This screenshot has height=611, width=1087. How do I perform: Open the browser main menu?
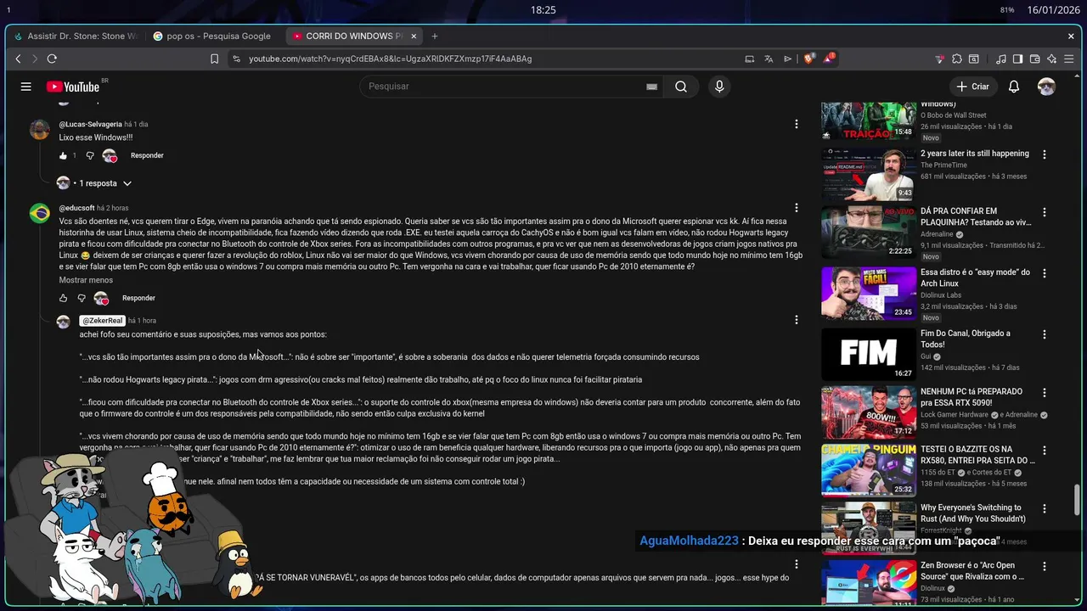pos(1071,59)
